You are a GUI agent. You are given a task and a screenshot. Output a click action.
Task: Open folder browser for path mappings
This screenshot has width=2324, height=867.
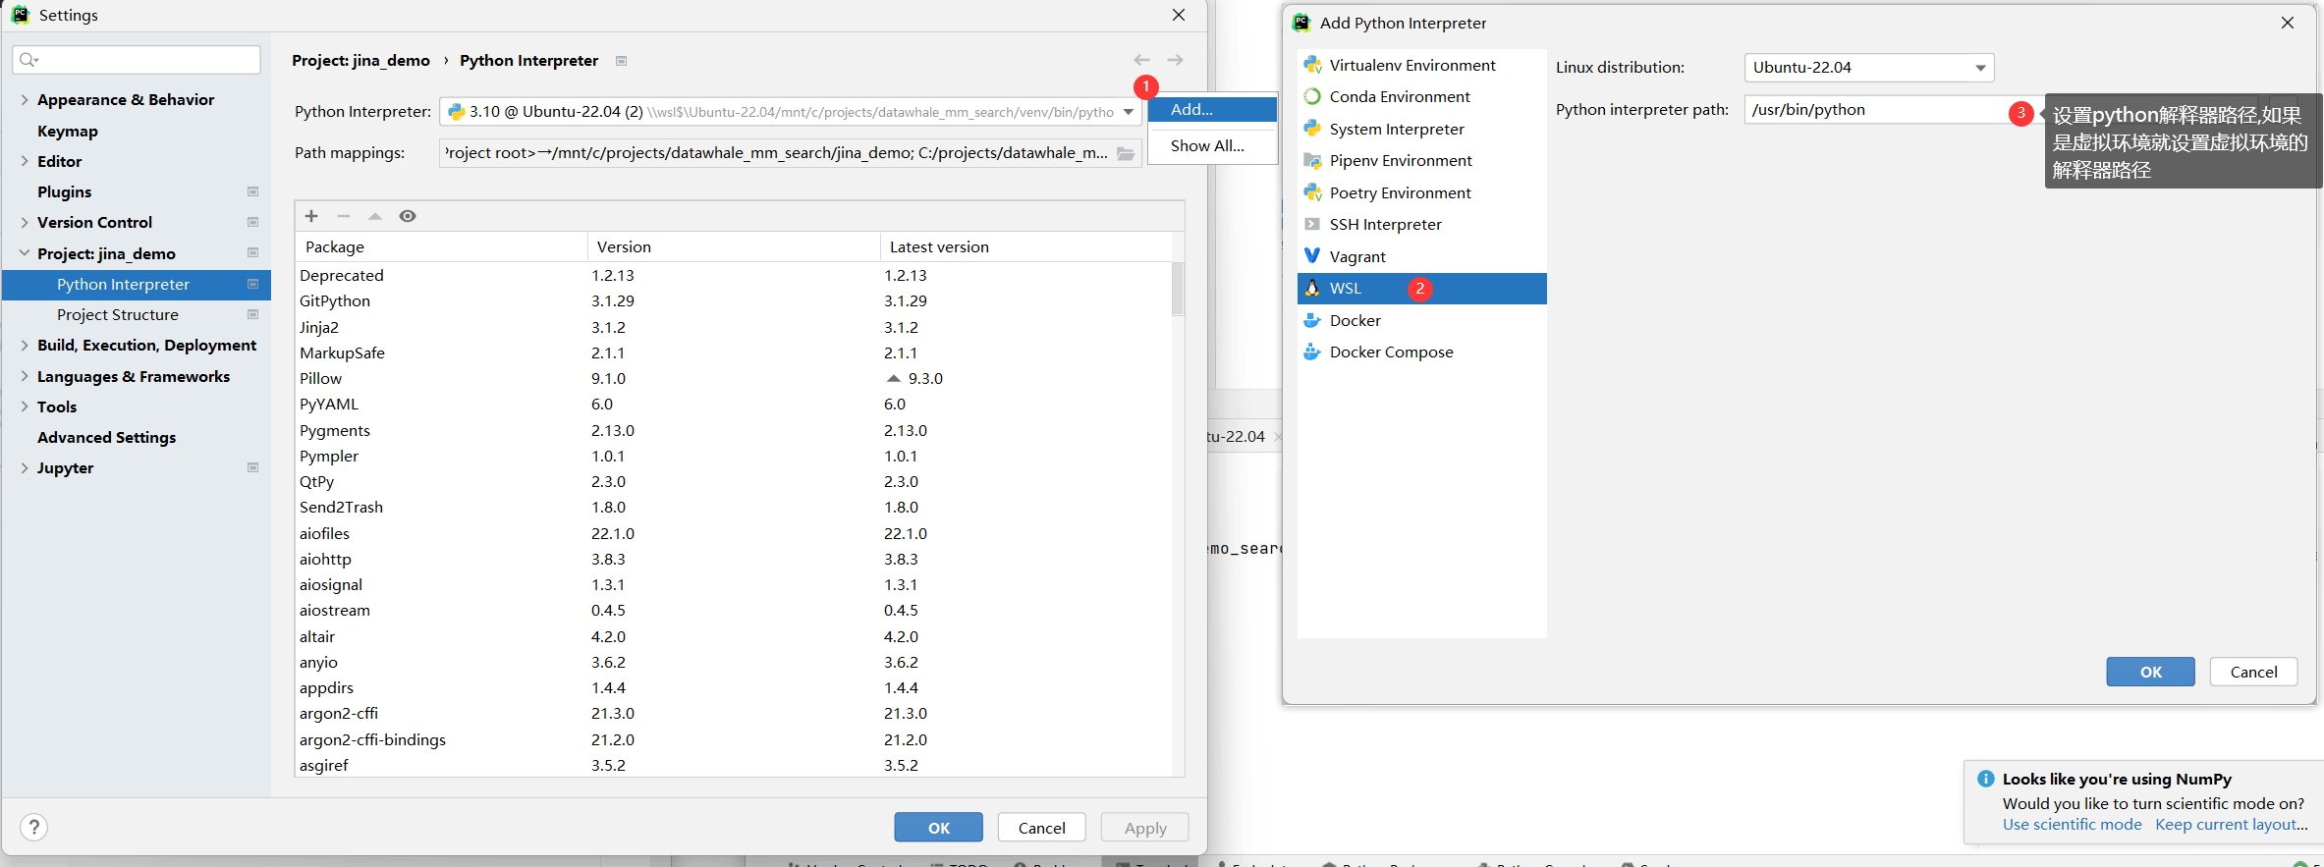click(x=1126, y=153)
